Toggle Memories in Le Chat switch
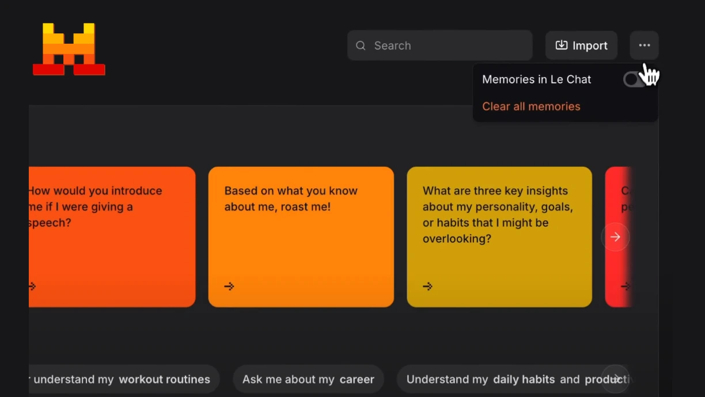Image resolution: width=705 pixels, height=397 pixels. pyautogui.click(x=635, y=79)
